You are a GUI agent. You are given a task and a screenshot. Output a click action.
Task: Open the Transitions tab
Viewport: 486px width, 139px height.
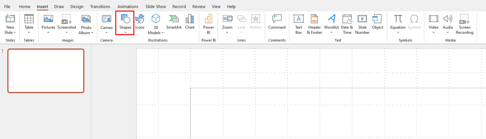[x=100, y=7]
